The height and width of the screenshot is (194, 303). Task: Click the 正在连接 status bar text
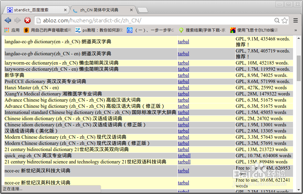pyautogui.click(x=13, y=189)
